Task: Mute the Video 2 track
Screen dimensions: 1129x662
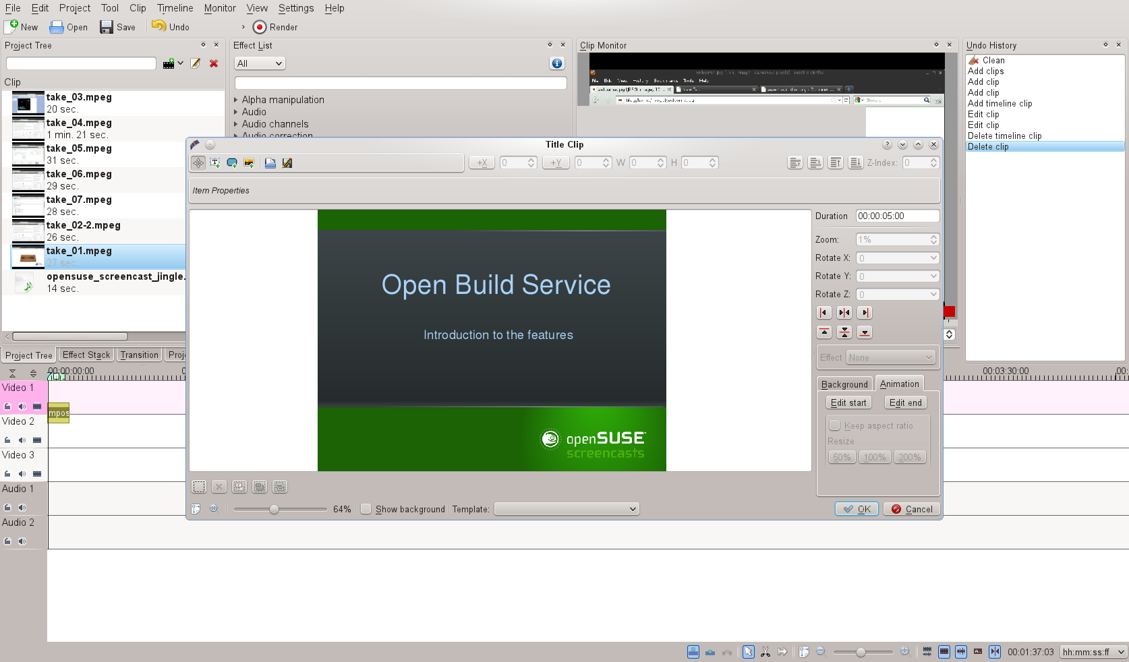Action: click(x=22, y=440)
